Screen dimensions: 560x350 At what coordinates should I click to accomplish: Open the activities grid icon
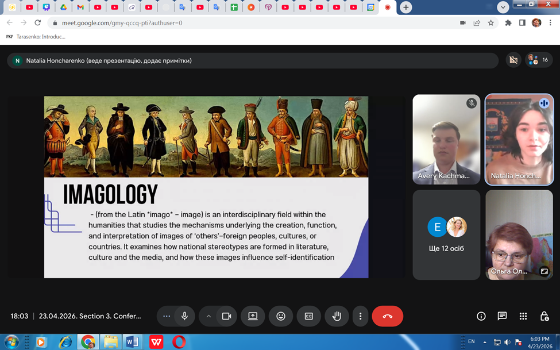[523, 316]
